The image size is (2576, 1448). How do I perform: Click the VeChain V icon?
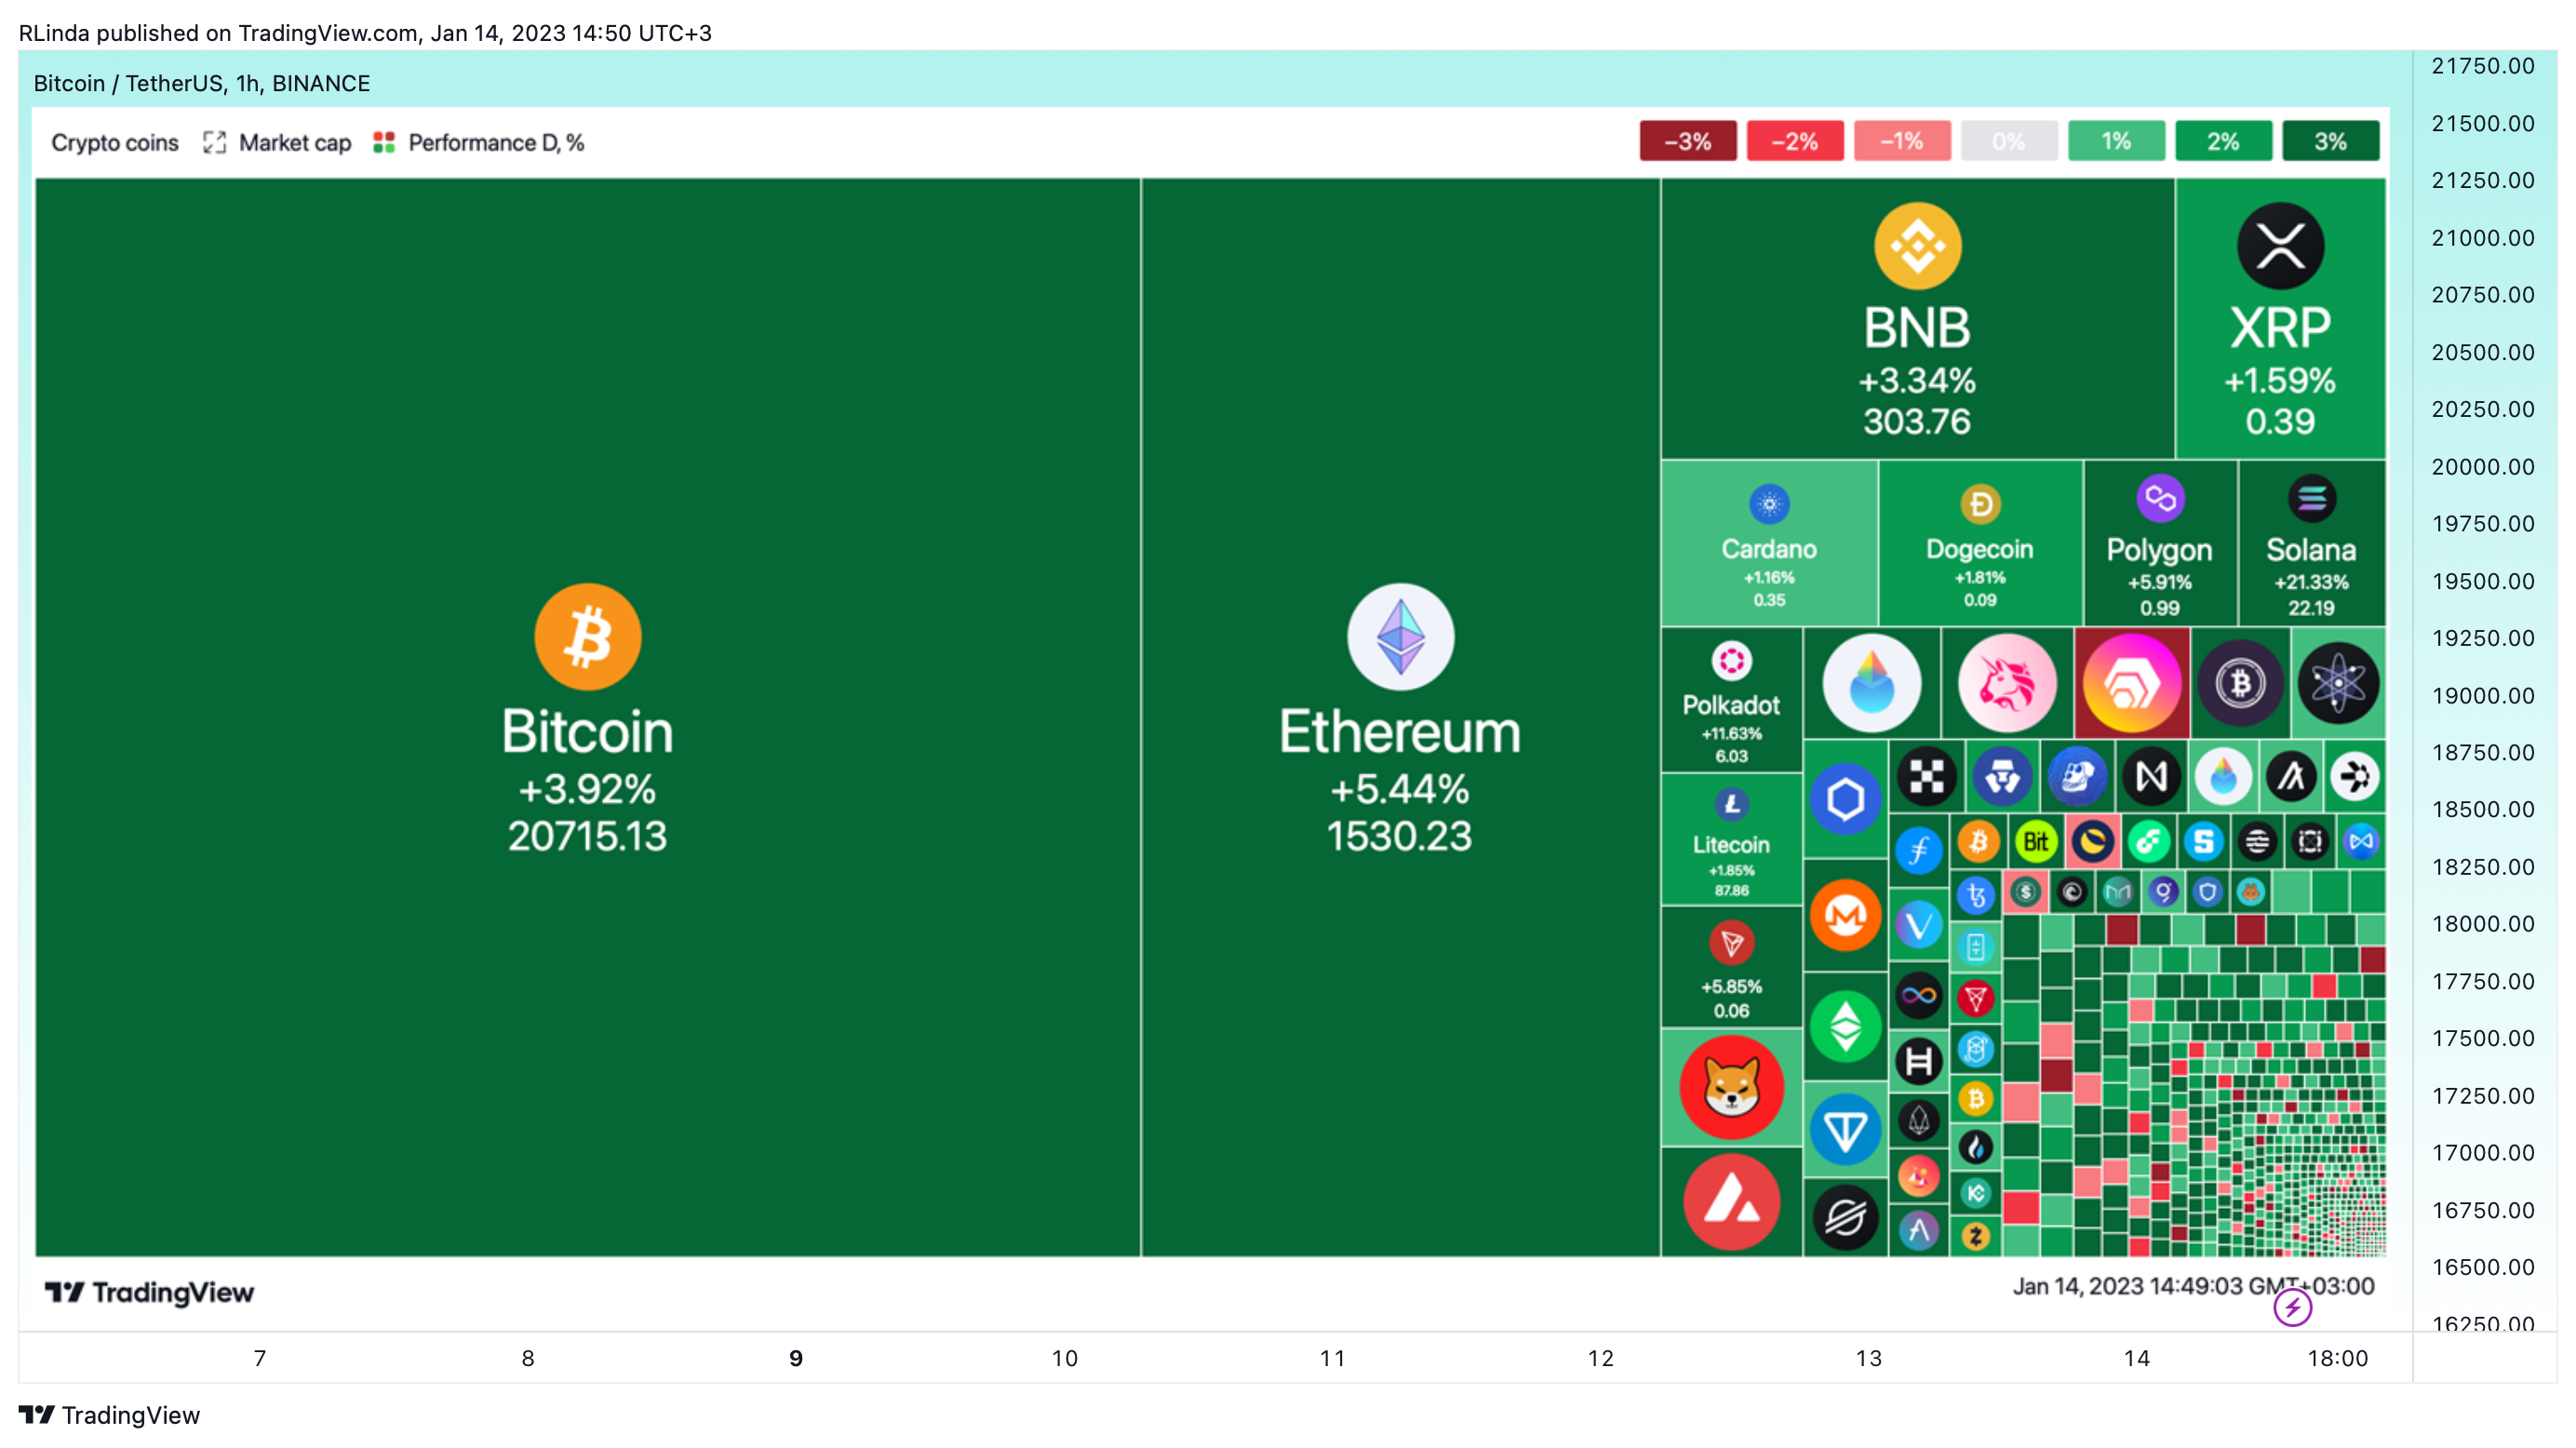pyautogui.click(x=1918, y=925)
